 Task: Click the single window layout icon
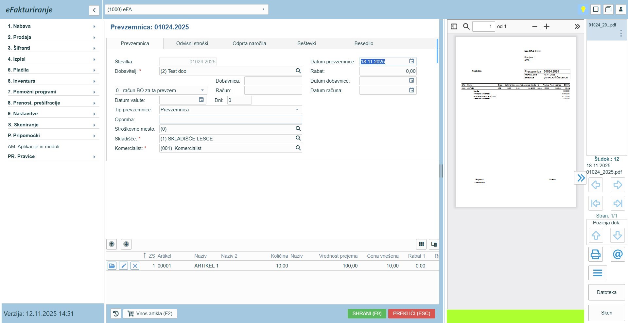[x=596, y=9]
